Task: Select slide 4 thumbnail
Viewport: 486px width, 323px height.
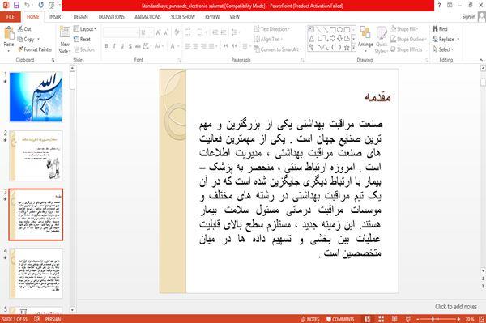Action: pyautogui.click(x=36, y=273)
